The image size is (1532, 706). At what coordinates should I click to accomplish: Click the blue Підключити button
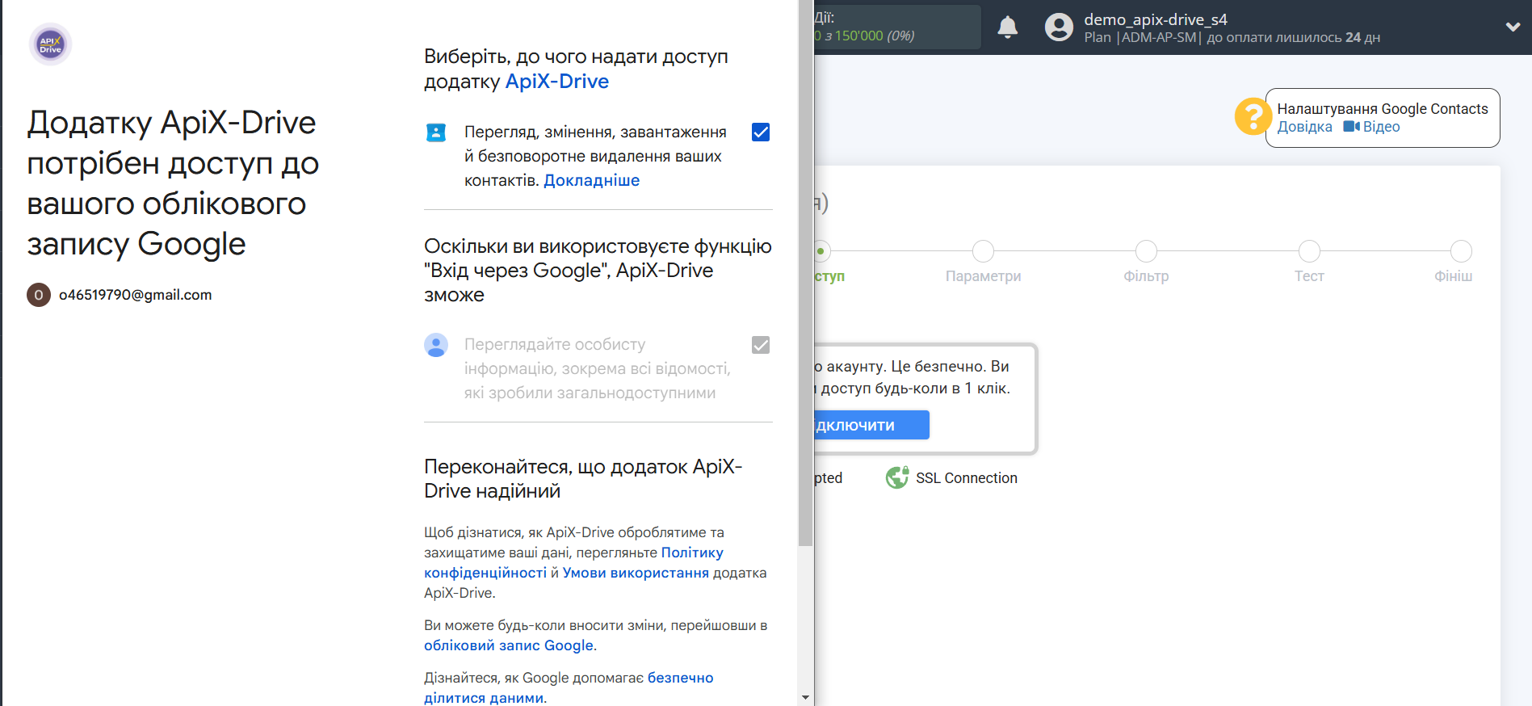pyautogui.click(x=871, y=425)
